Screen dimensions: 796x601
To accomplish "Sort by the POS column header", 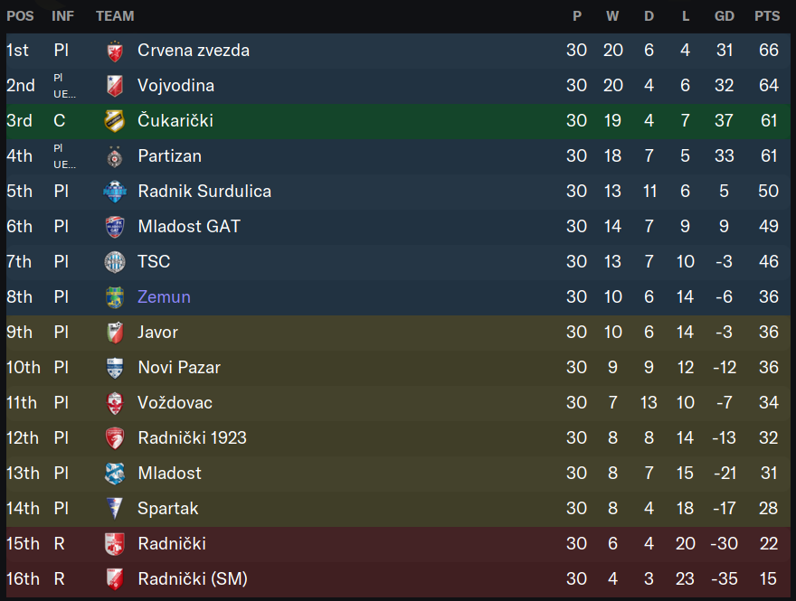I will point(20,16).
